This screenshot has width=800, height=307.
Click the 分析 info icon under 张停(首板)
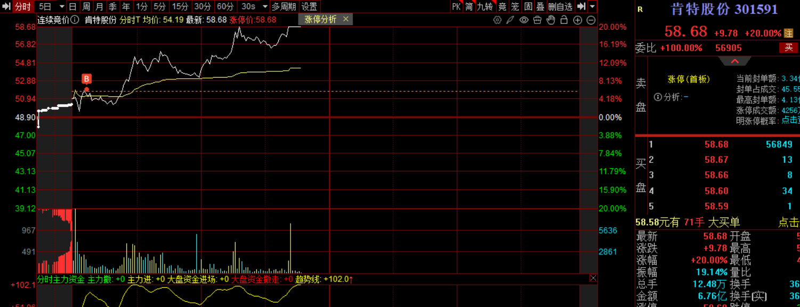click(658, 97)
